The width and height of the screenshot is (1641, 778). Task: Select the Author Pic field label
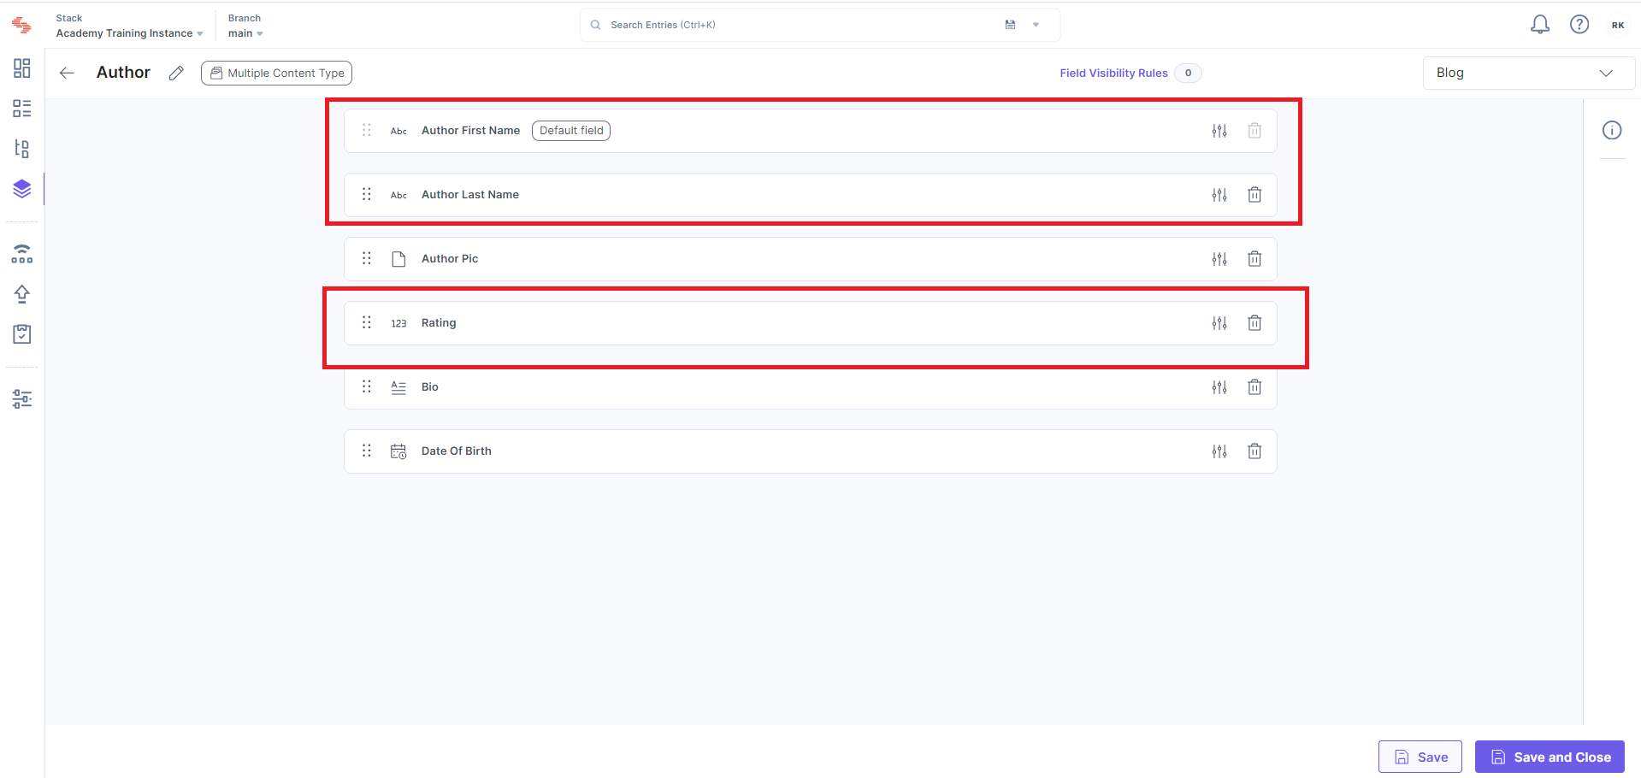450,259
